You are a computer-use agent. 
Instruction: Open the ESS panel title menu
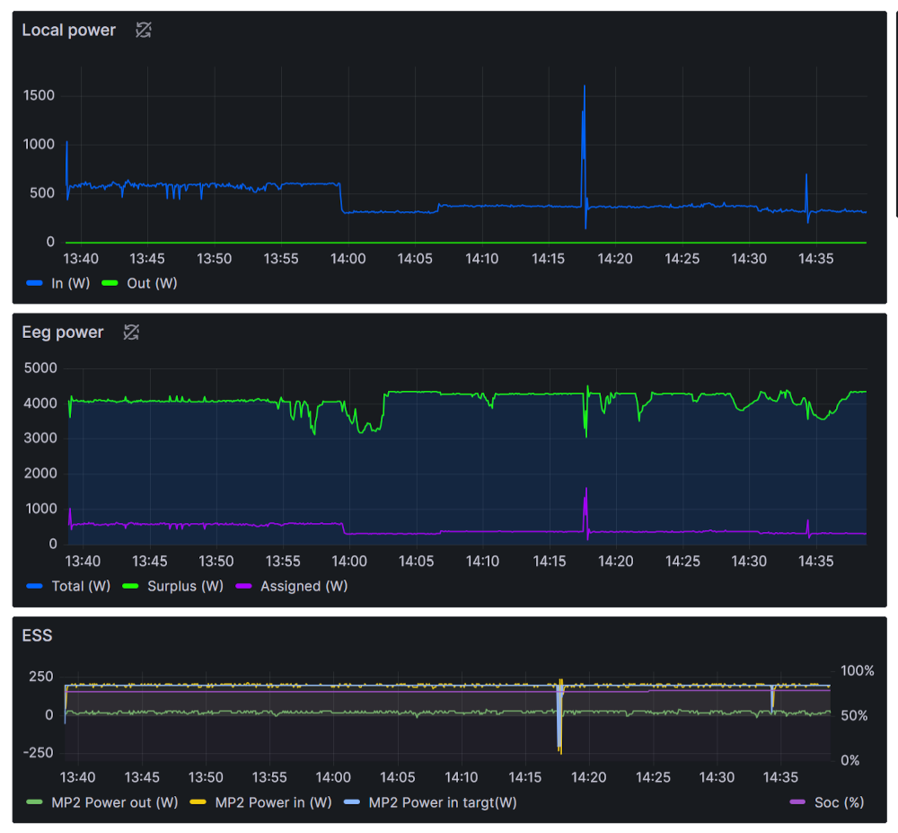point(38,635)
